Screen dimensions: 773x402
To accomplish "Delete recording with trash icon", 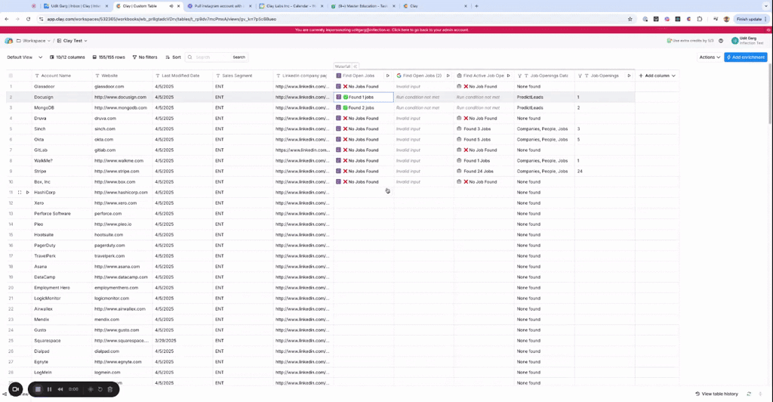I will pyautogui.click(x=110, y=389).
